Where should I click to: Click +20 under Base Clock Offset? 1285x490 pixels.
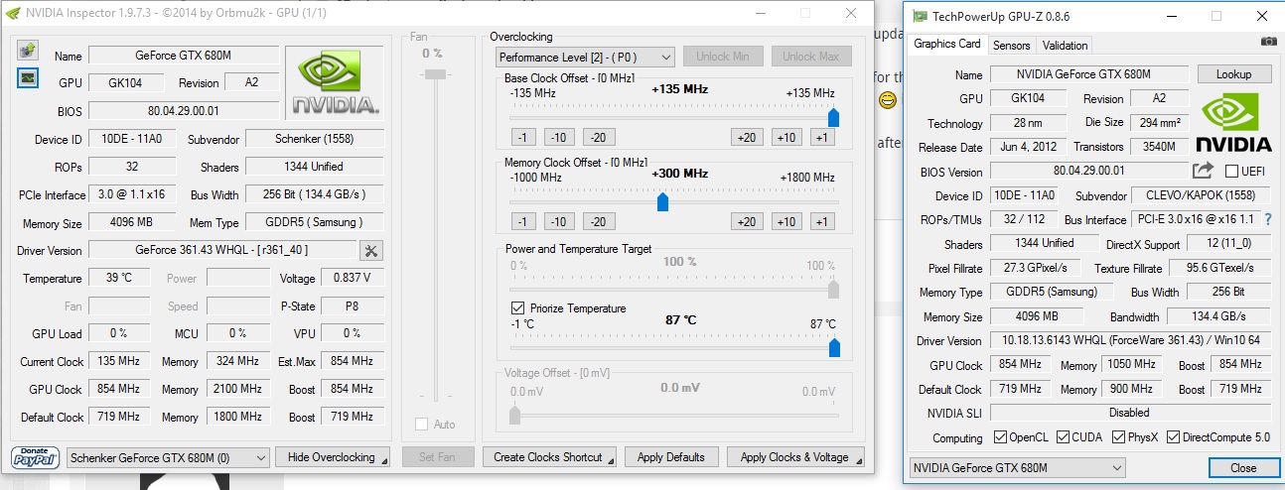pos(747,138)
